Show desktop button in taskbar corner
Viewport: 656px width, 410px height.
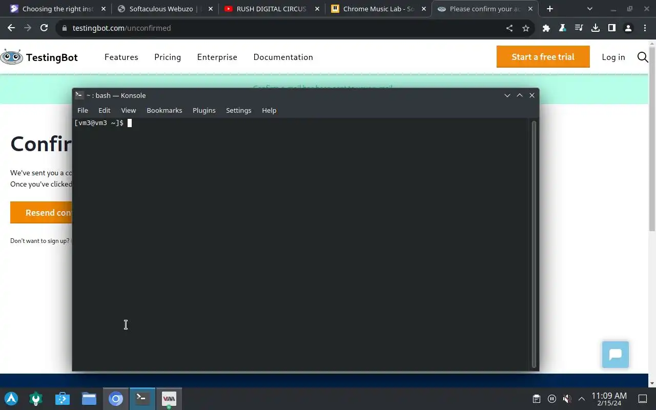pyautogui.click(x=643, y=399)
